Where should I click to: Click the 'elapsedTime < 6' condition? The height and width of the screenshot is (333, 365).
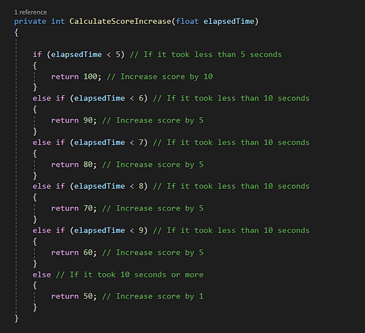pos(109,99)
